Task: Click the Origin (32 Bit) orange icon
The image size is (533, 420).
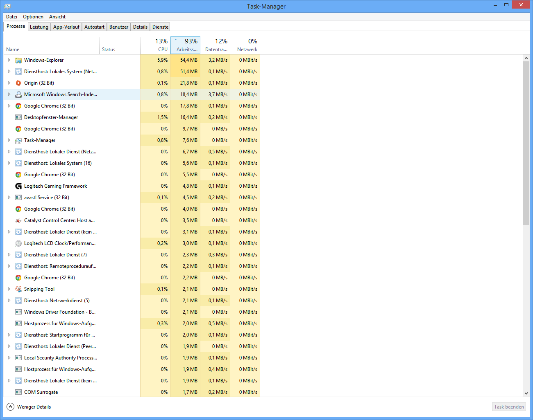Action: pos(18,83)
